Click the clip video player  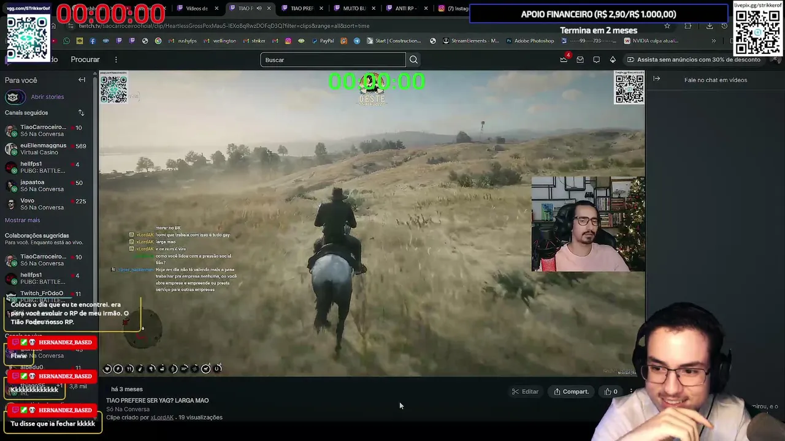click(x=372, y=224)
